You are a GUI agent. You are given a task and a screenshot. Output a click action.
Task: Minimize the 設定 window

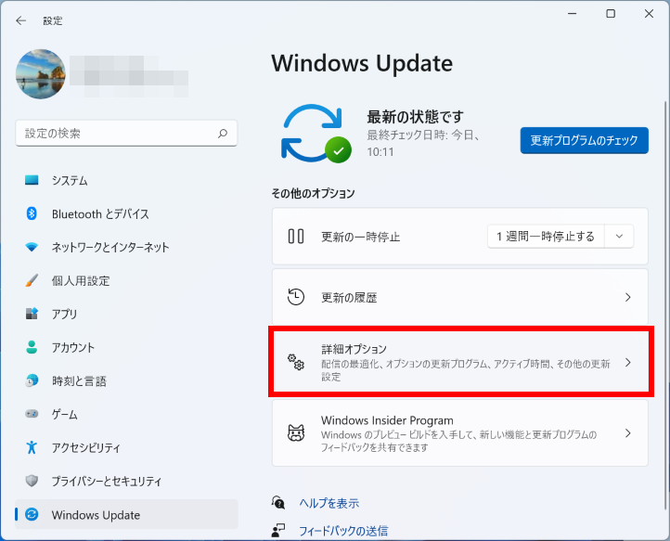pyautogui.click(x=573, y=14)
